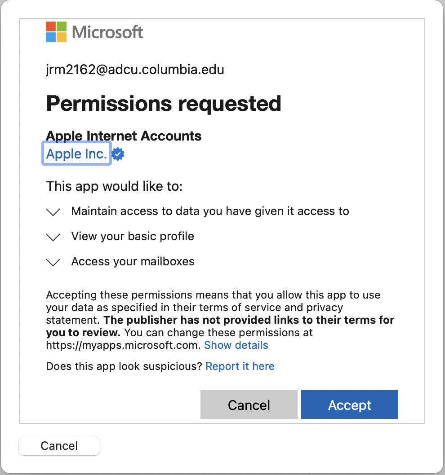Viewport: 445px width, 475px height.
Task: Click the gray Cancel button beside Accept
Action: [249, 405]
